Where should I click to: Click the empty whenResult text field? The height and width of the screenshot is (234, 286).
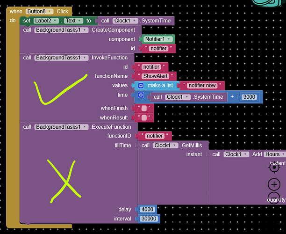click(x=144, y=117)
